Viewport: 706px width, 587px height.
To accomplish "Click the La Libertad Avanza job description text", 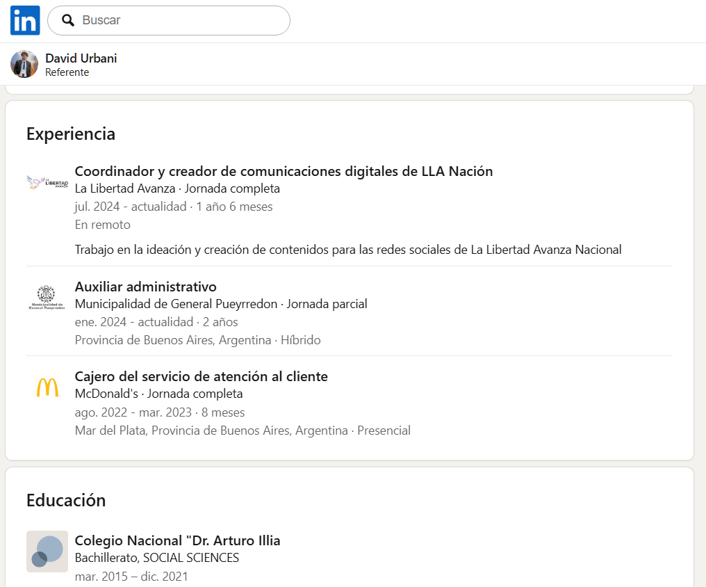I will tap(348, 249).
